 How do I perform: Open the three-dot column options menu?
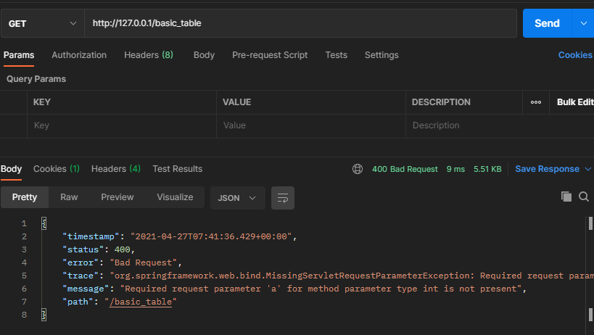[x=536, y=102]
